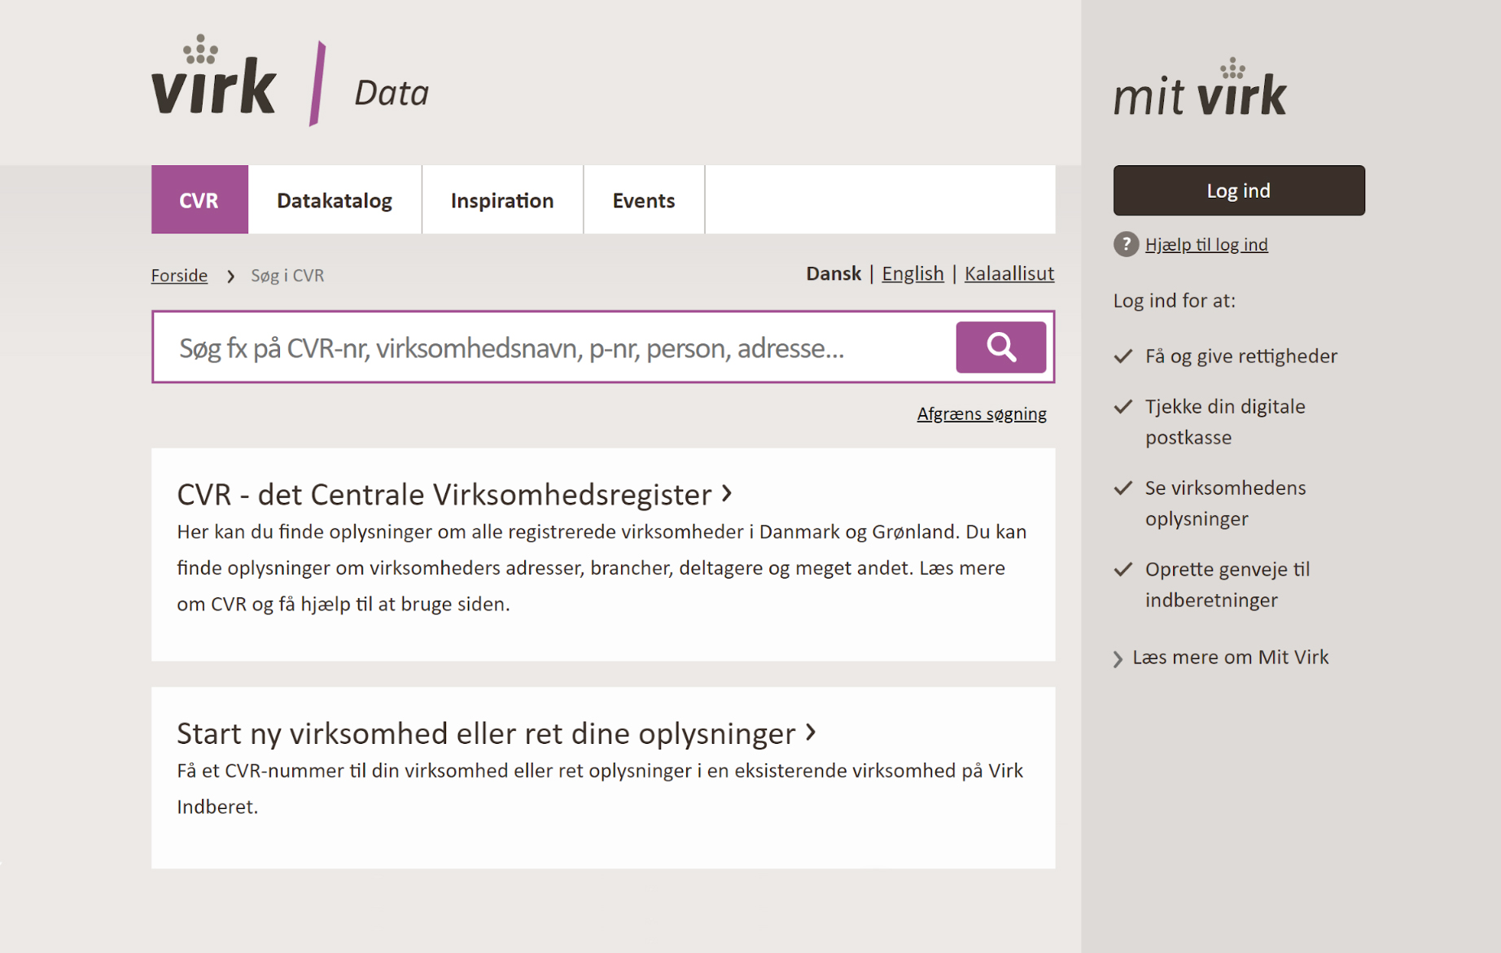Click the chevron beside Læs mere om Mit Virk
This screenshot has height=953, width=1501.
[1118, 658]
